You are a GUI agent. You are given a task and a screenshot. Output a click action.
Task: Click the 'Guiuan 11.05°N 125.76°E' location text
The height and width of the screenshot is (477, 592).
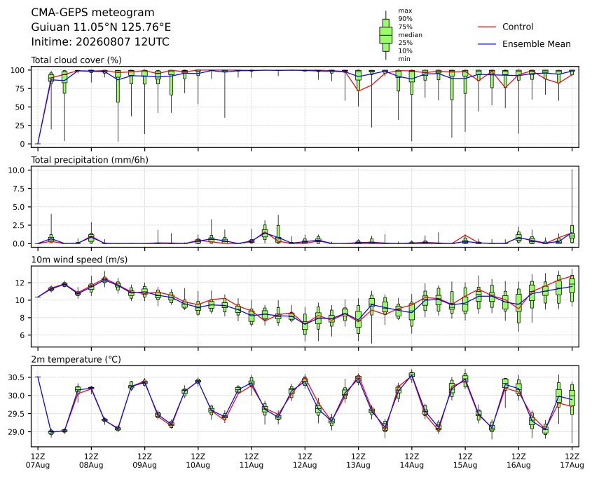pos(101,27)
